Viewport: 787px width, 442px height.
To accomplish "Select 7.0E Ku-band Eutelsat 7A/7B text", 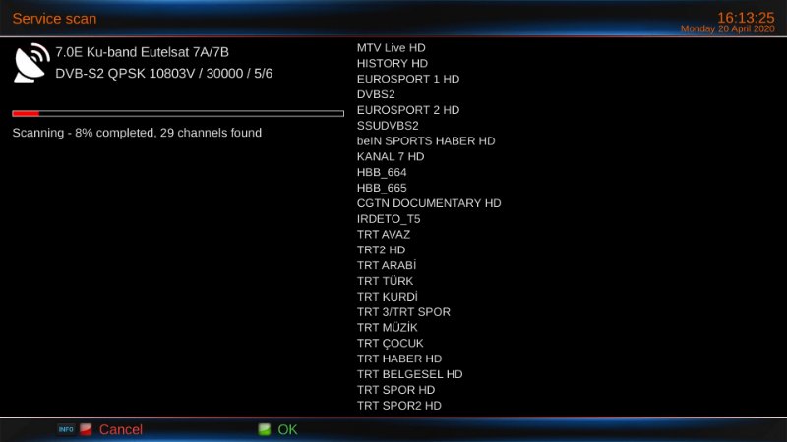I will [142, 52].
